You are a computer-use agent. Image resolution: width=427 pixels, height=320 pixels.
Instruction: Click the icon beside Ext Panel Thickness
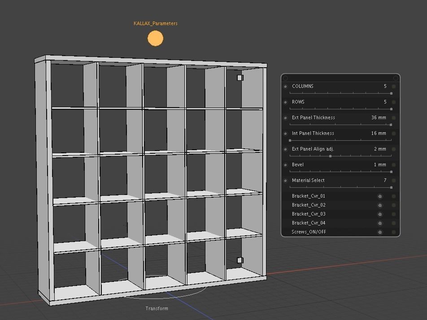pyautogui.click(x=284, y=117)
